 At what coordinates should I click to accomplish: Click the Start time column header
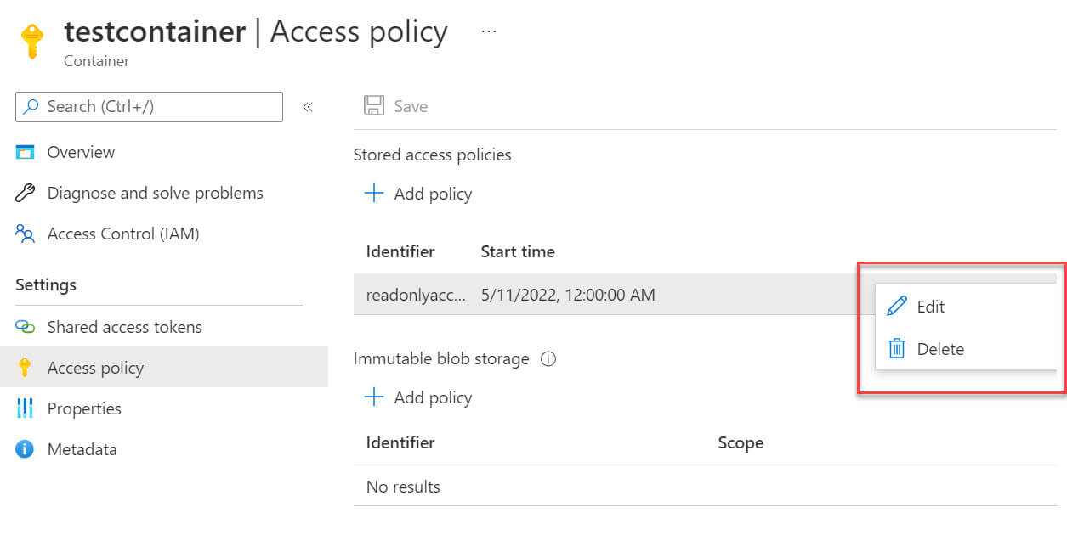click(518, 251)
